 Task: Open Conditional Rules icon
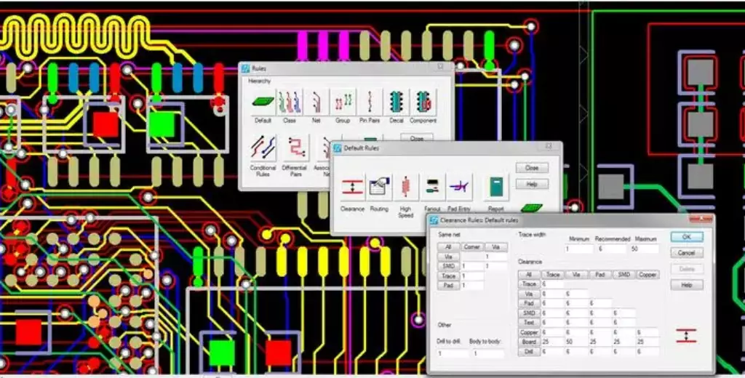263,148
